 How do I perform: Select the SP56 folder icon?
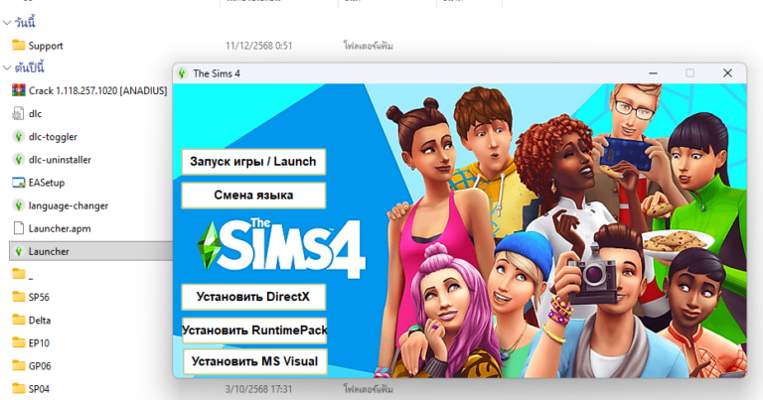pyautogui.click(x=19, y=297)
